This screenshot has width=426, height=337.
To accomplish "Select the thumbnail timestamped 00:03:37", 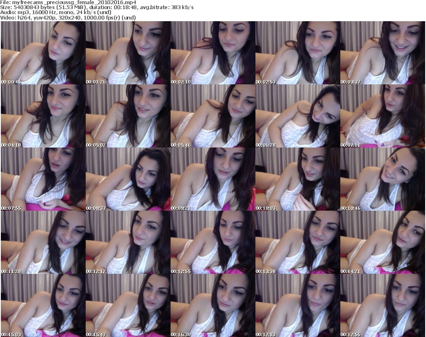I will (x=383, y=53).
